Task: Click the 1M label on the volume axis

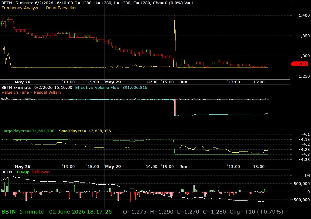Action: point(307,176)
